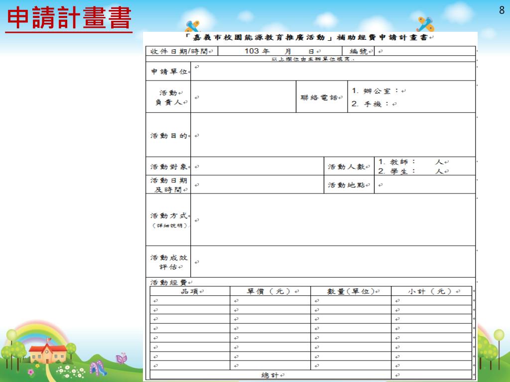Click the 總計 row label
This screenshot has width=510, height=382.
click(270, 375)
